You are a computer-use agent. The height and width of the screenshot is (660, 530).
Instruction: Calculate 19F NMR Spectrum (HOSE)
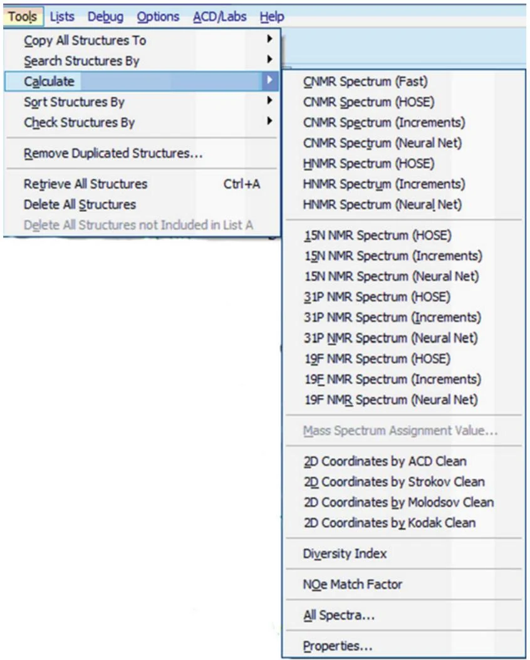(x=404, y=359)
